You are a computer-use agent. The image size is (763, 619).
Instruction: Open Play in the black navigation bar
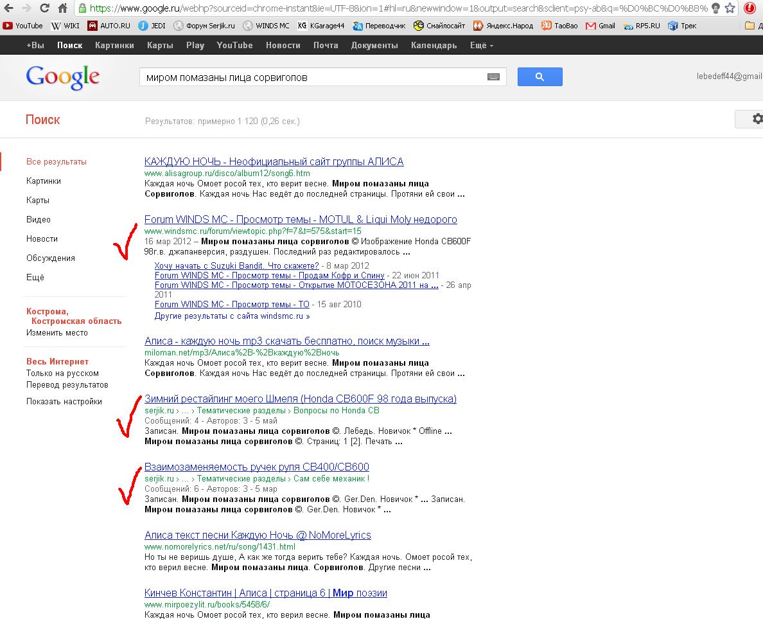[195, 45]
